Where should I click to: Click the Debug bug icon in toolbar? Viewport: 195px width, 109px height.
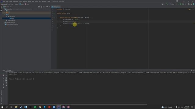coord(181,4)
